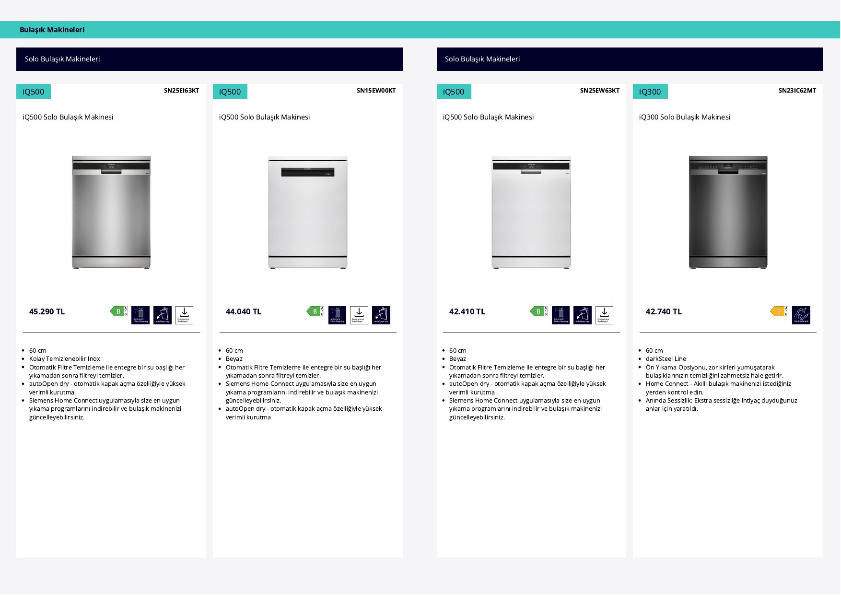Click the Beyaz bullet on the SN25EW63KT card
841x595 pixels.
pyautogui.click(x=457, y=359)
